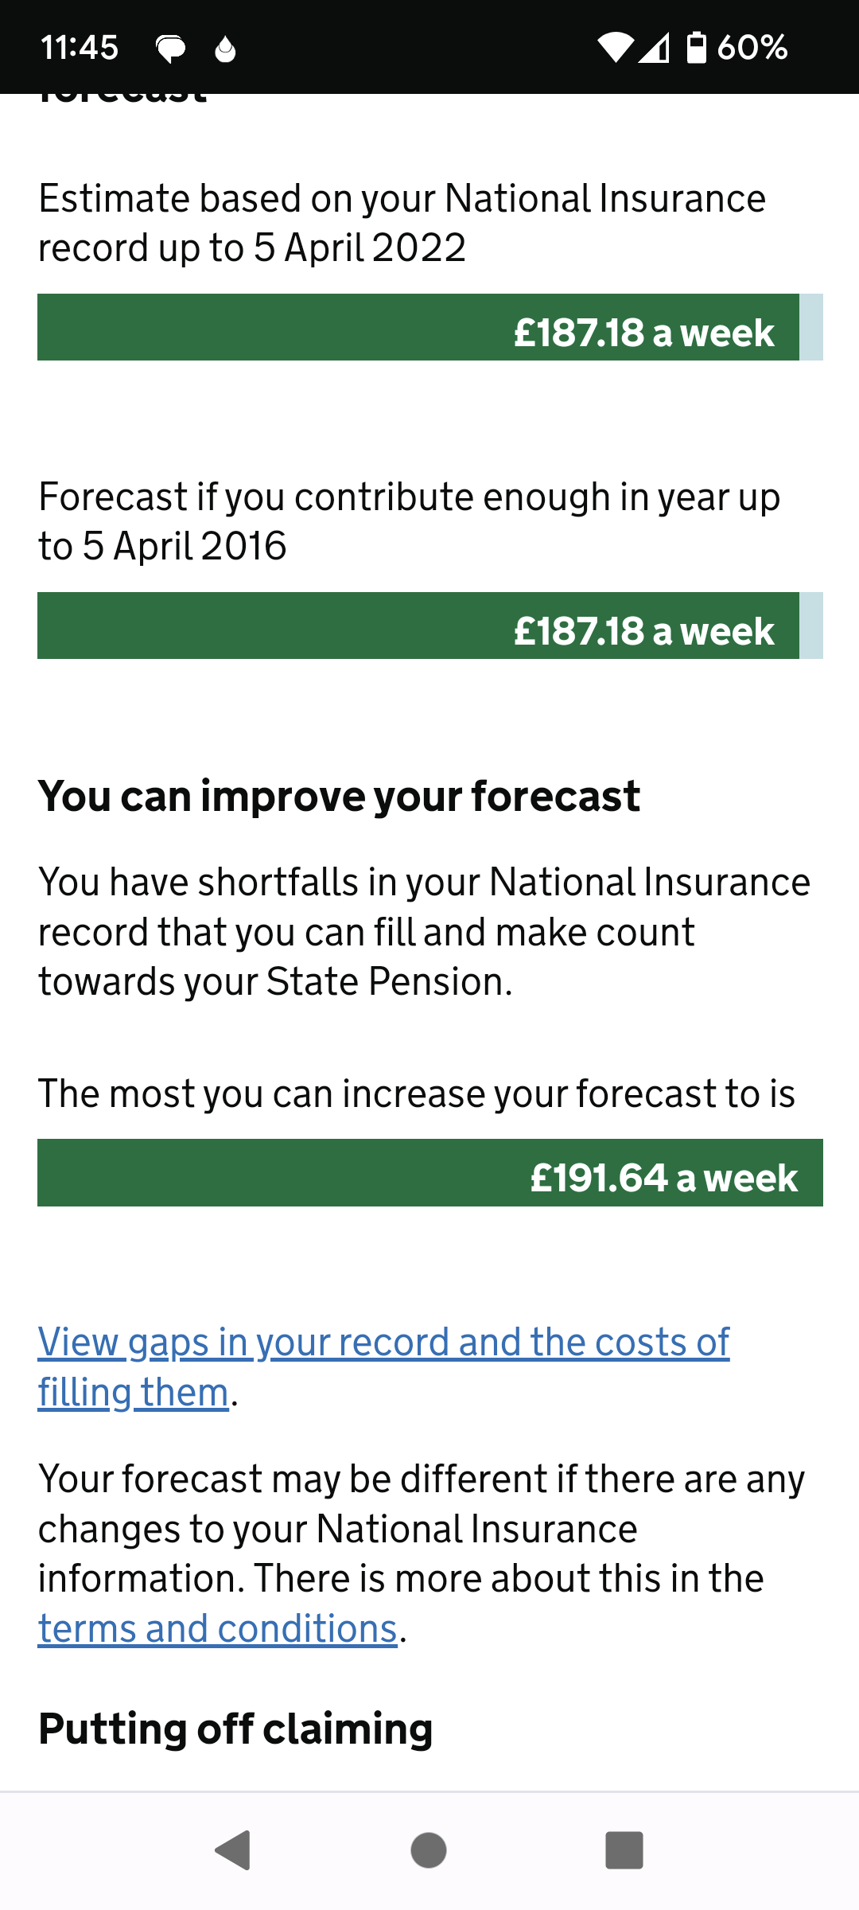The image size is (859, 1910).
Task: Tap the water drop status icon
Action: (226, 49)
